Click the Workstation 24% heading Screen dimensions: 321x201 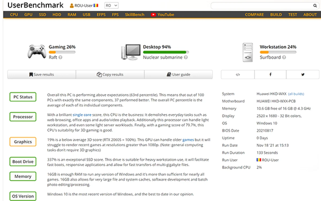pos(278,47)
